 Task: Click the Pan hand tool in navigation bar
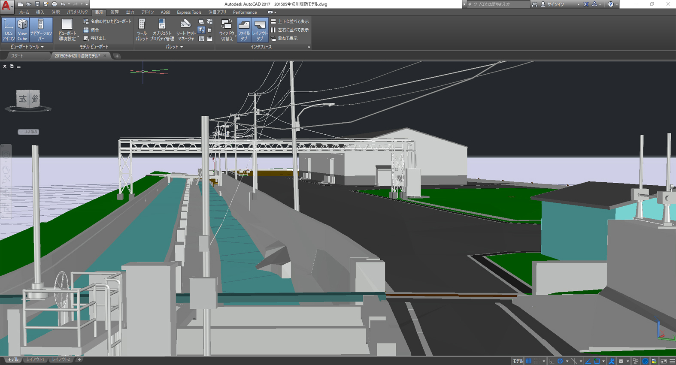pyautogui.click(x=6, y=169)
